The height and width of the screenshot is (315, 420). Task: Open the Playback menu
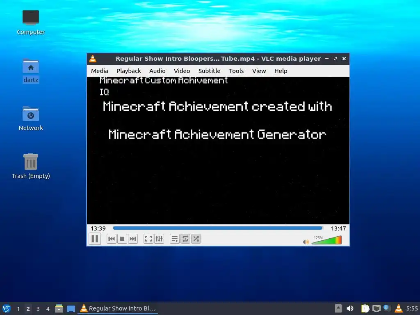pos(128,71)
